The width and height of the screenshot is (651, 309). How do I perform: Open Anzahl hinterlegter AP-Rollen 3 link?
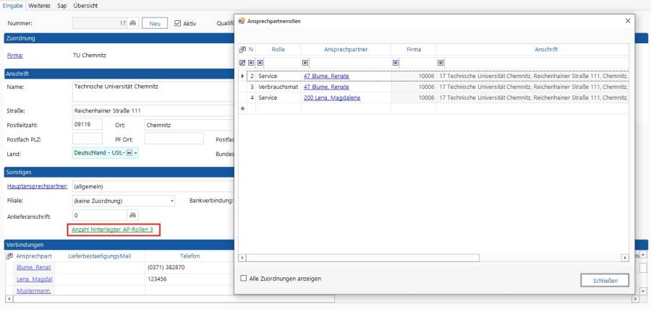[x=112, y=229]
